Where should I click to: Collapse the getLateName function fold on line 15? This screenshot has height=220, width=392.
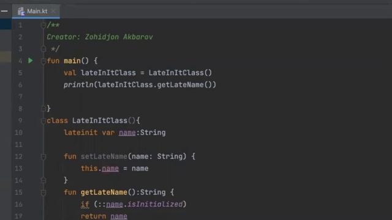(x=43, y=193)
